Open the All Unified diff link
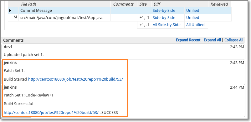Viewport: 251px width, 122px height. [x=195, y=25]
